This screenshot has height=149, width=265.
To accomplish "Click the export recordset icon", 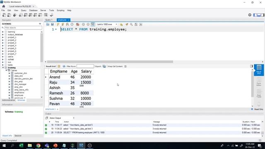I will point(104,66).
